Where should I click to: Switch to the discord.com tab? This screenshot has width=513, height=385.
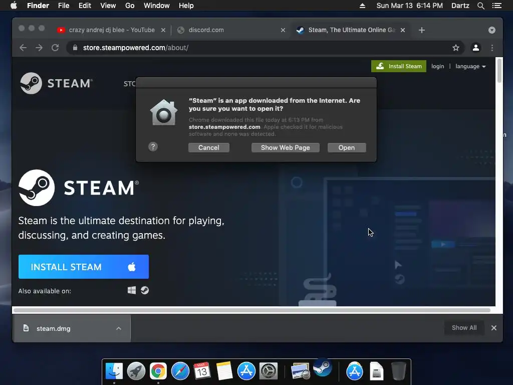pos(230,30)
